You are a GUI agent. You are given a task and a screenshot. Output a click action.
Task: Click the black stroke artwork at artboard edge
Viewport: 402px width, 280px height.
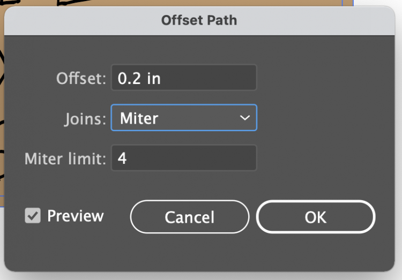pyautogui.click(x=2, y=66)
